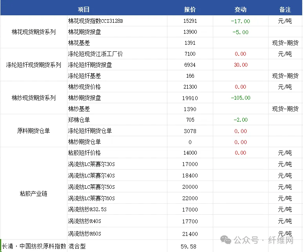Select the 棉花现货期货系列 category cell
The height and width of the screenshot is (252, 303).
34,32
